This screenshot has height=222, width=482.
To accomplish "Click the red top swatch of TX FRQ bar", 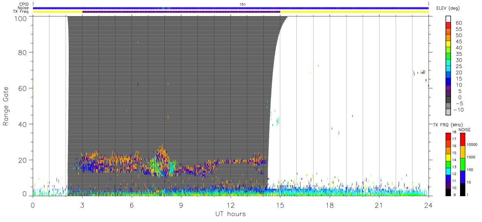I will (448, 136).
